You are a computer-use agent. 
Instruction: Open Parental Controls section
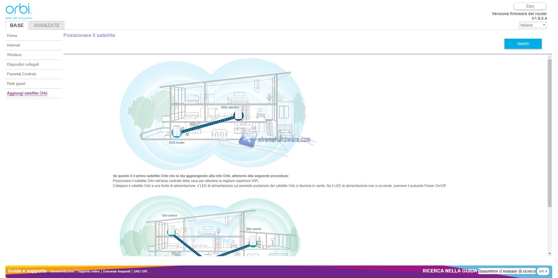(22, 74)
